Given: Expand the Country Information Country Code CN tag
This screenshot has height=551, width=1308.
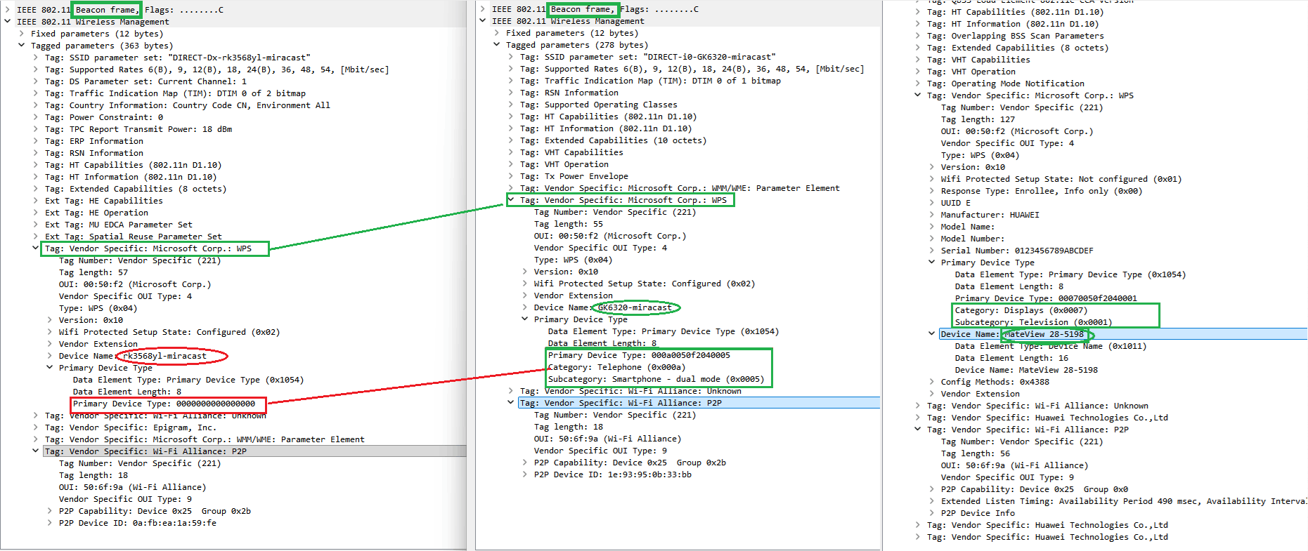Looking at the screenshot, I should [x=36, y=105].
